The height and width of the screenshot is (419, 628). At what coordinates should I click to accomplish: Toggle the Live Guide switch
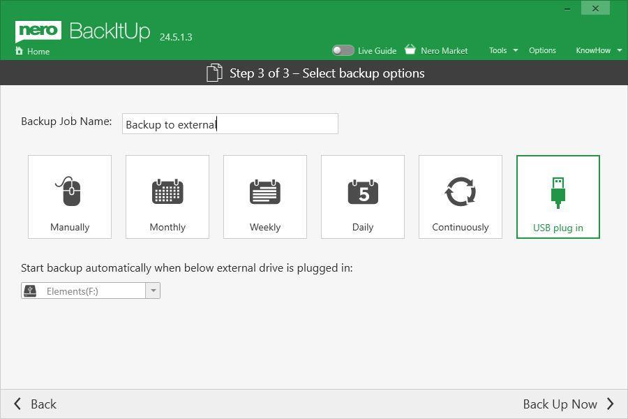(x=343, y=50)
